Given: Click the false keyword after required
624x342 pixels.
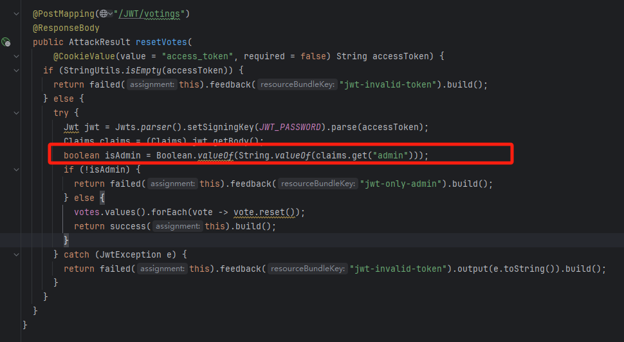Looking at the screenshot, I should pyautogui.click(x=313, y=56).
